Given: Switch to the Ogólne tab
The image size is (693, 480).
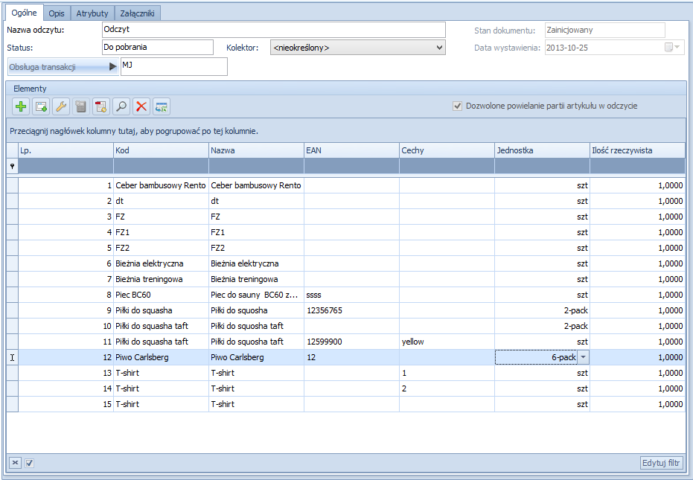Looking at the screenshot, I should pos(25,13).
